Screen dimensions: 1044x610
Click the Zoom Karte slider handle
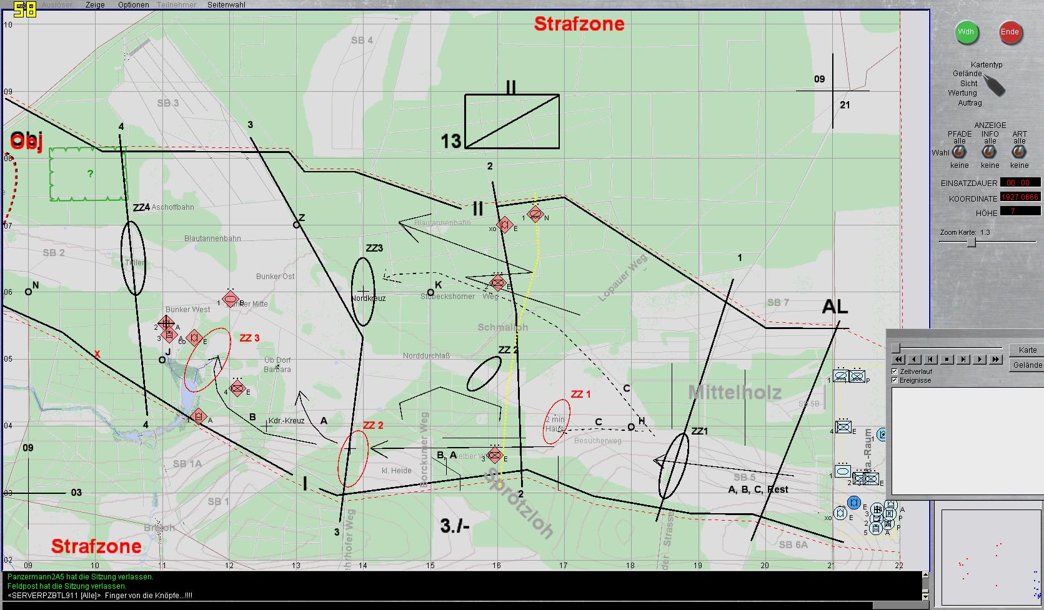pos(972,242)
